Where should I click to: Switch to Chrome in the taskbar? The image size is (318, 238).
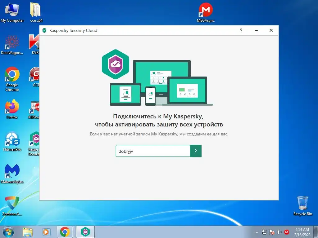click(x=65, y=232)
